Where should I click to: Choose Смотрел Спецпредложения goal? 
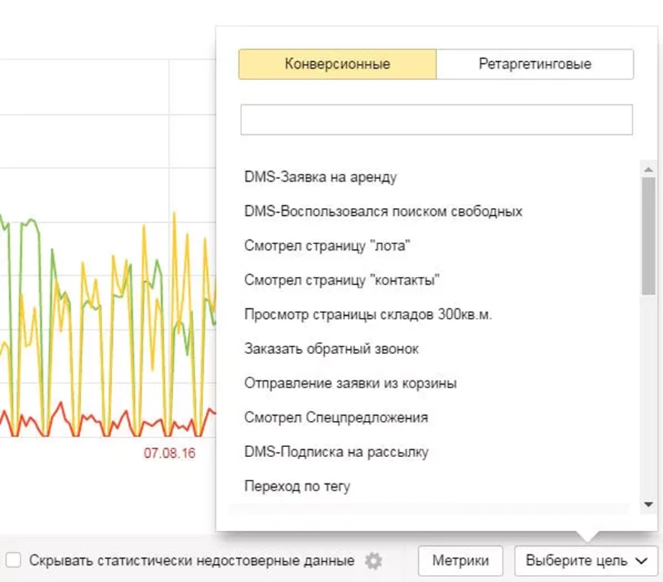coord(336,417)
